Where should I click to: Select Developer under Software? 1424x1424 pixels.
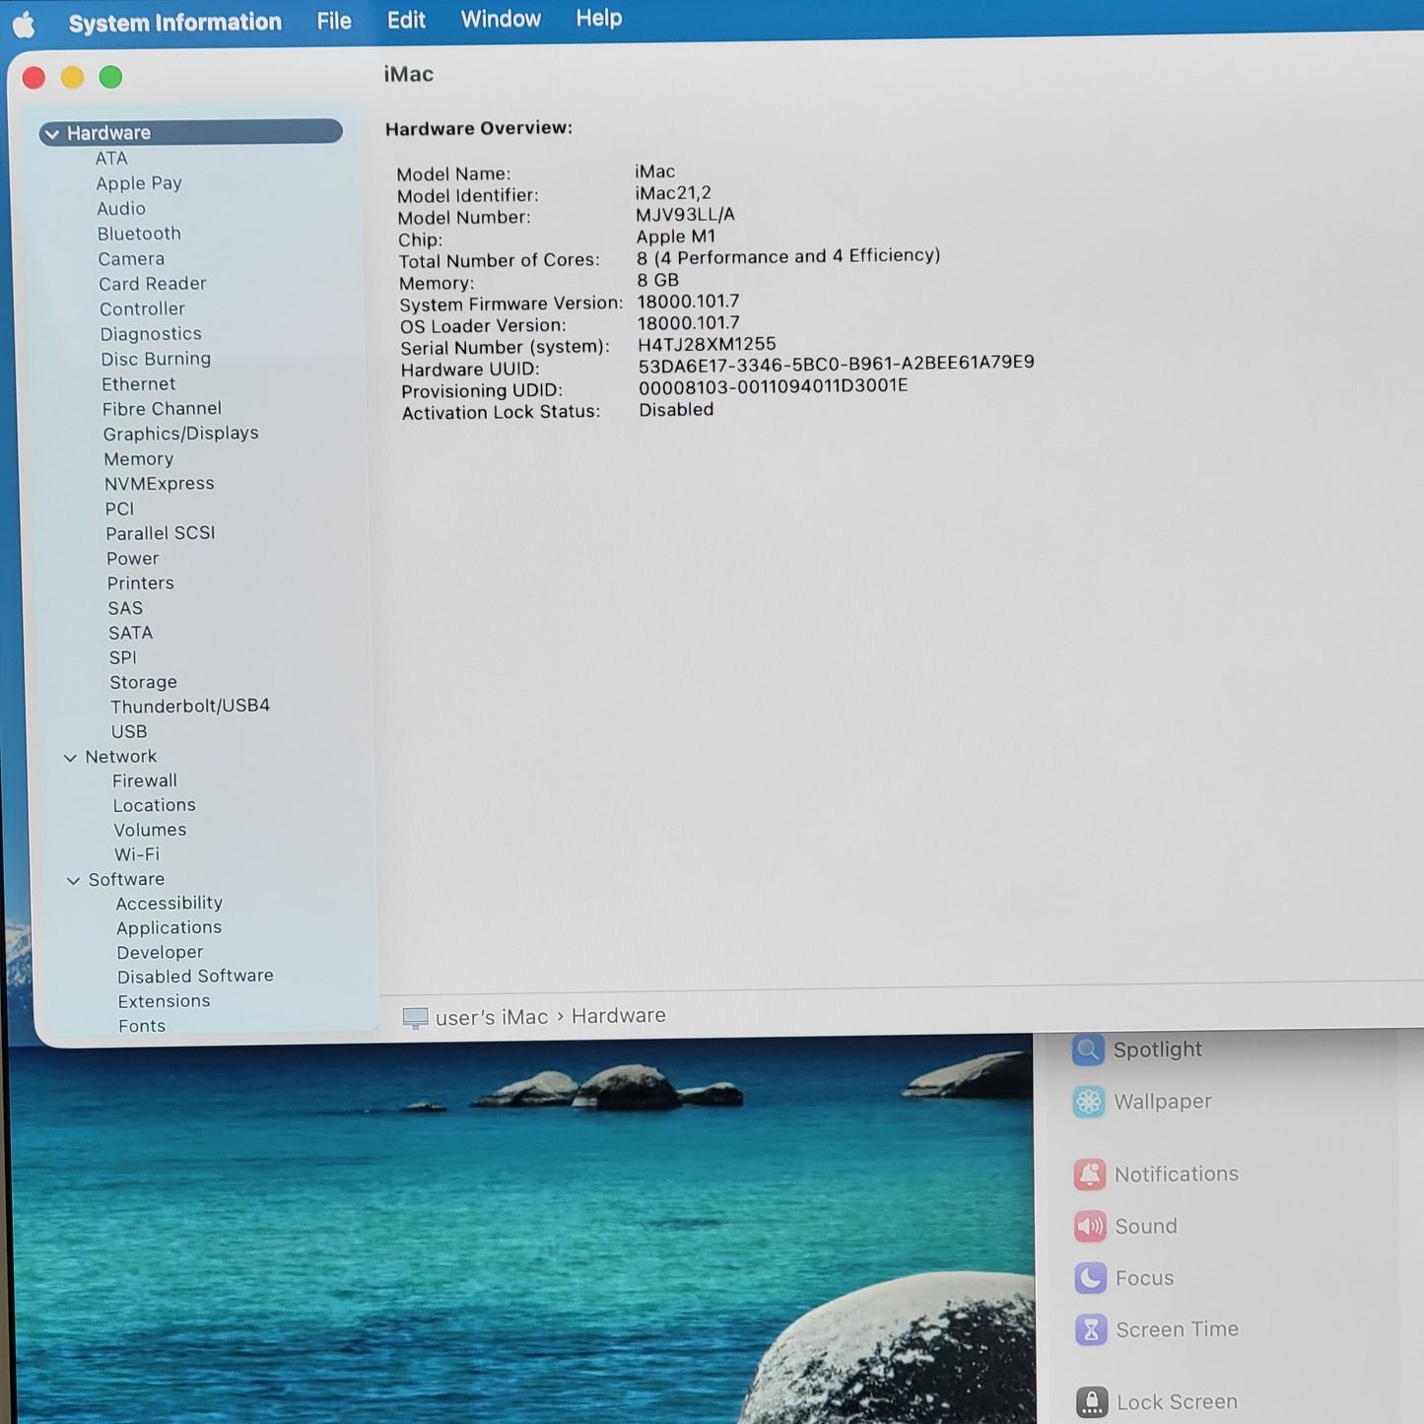click(x=161, y=953)
